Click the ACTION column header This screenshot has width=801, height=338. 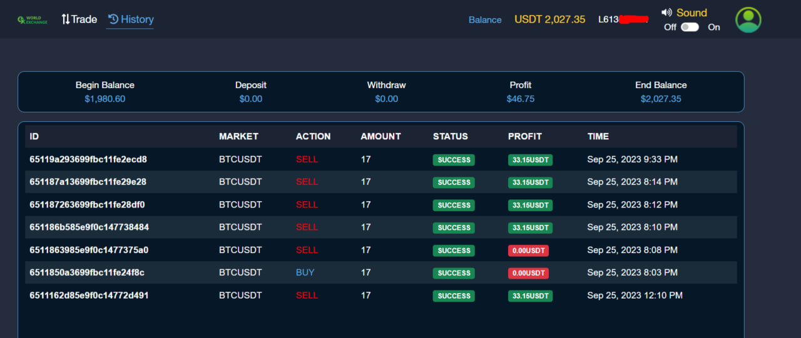[313, 136]
